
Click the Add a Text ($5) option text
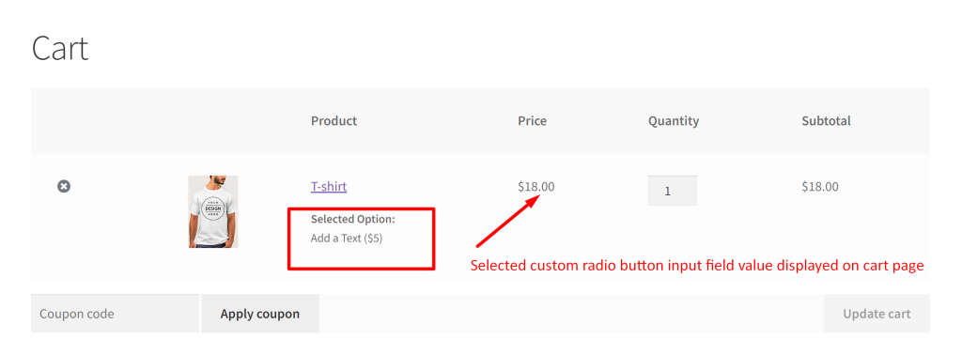347,238
